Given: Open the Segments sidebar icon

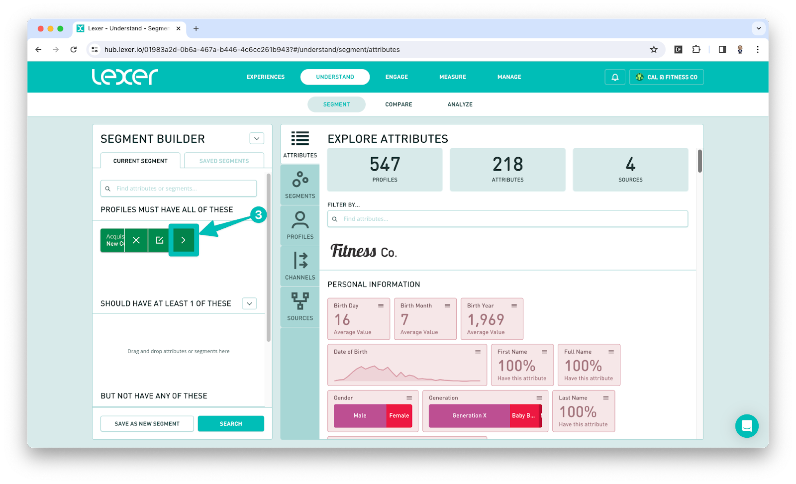Looking at the screenshot, I should pyautogui.click(x=300, y=185).
